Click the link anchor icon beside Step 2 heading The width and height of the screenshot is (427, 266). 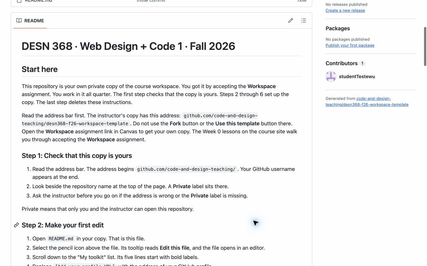point(16,225)
